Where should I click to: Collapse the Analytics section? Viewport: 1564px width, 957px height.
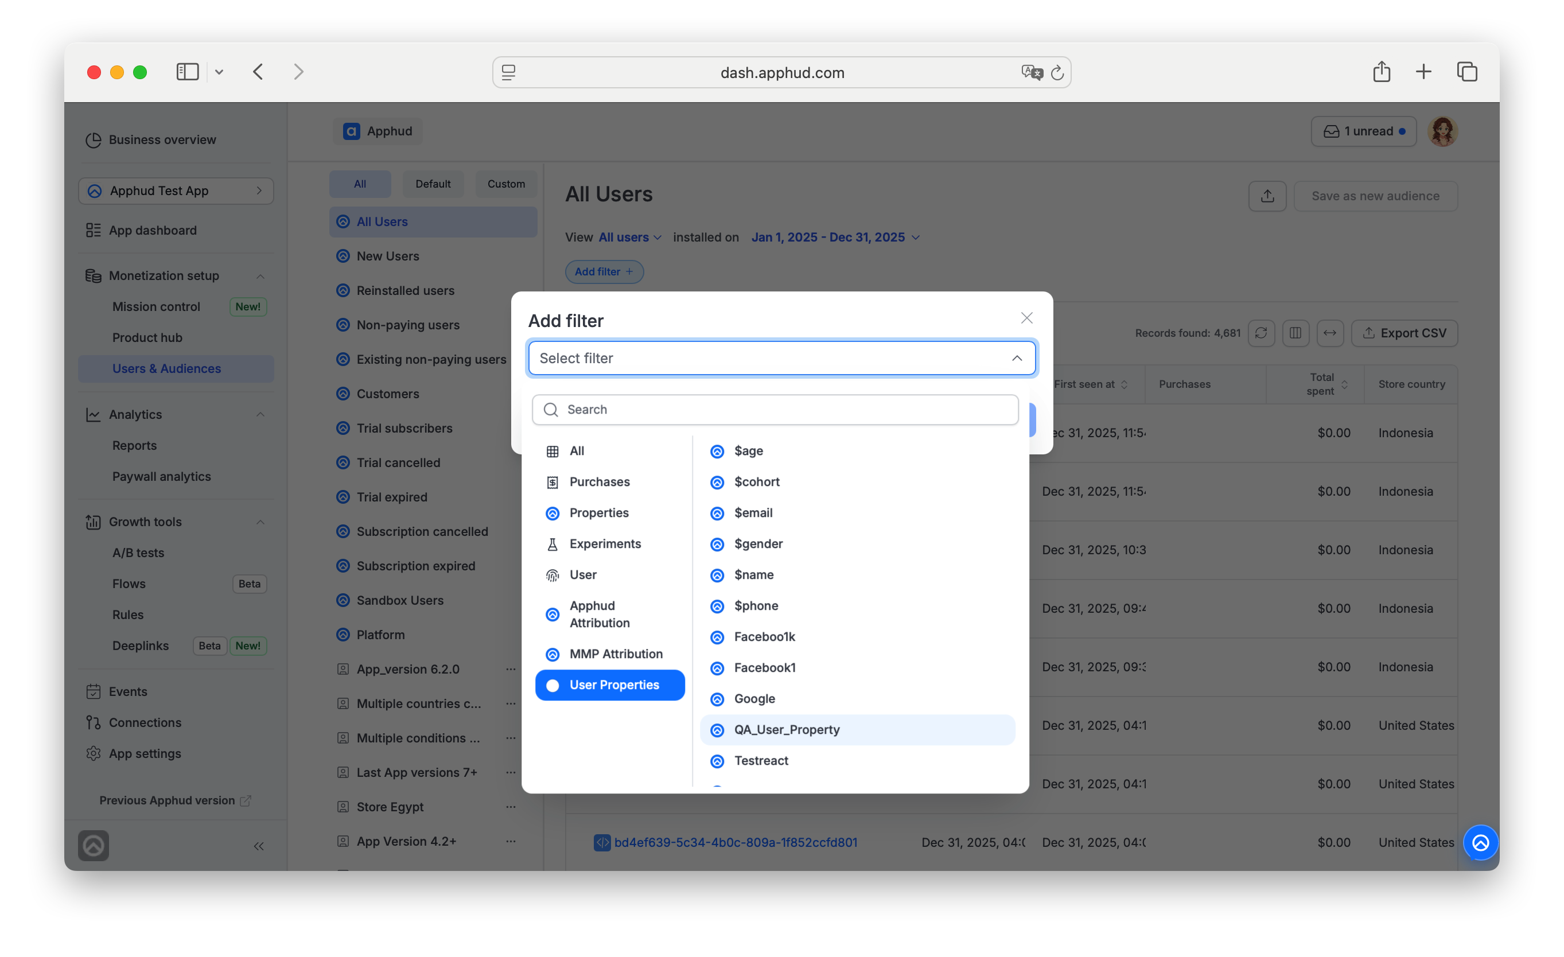coord(260,414)
